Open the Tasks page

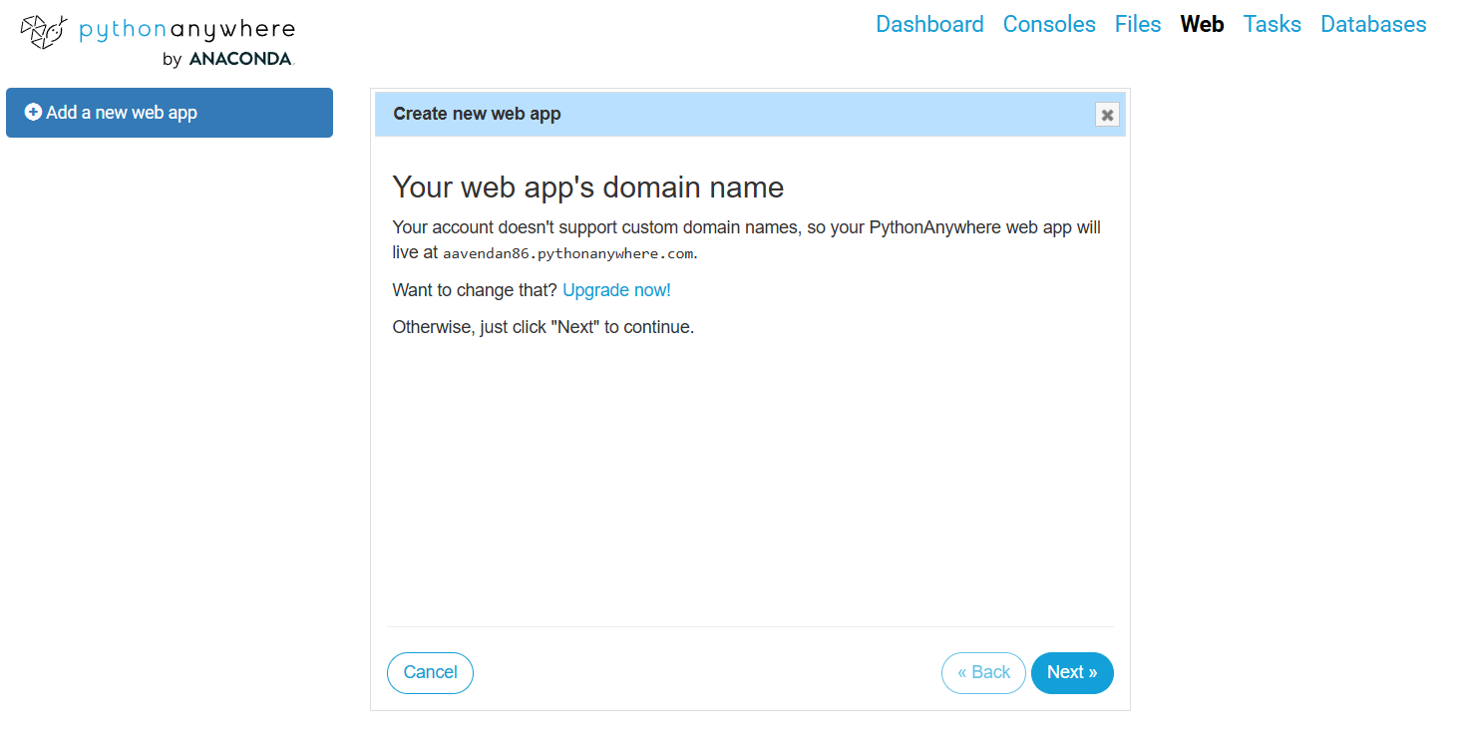tap(1272, 24)
